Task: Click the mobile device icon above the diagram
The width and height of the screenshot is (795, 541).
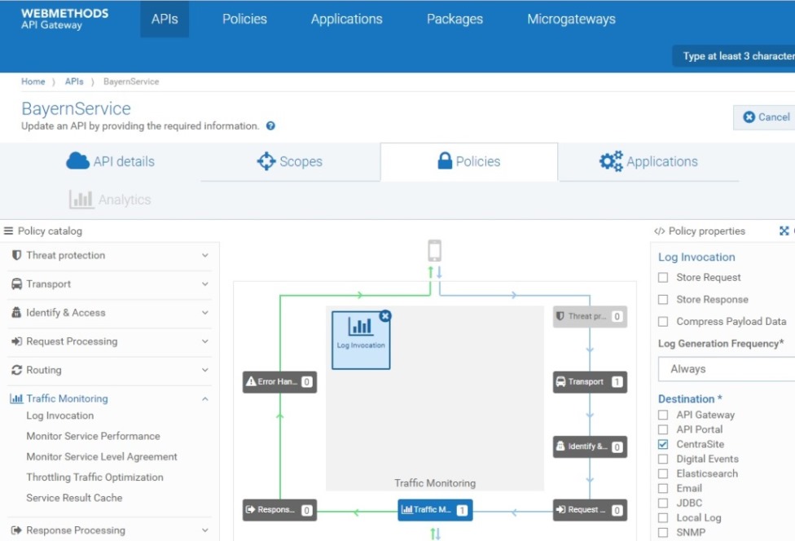Action: [x=434, y=250]
